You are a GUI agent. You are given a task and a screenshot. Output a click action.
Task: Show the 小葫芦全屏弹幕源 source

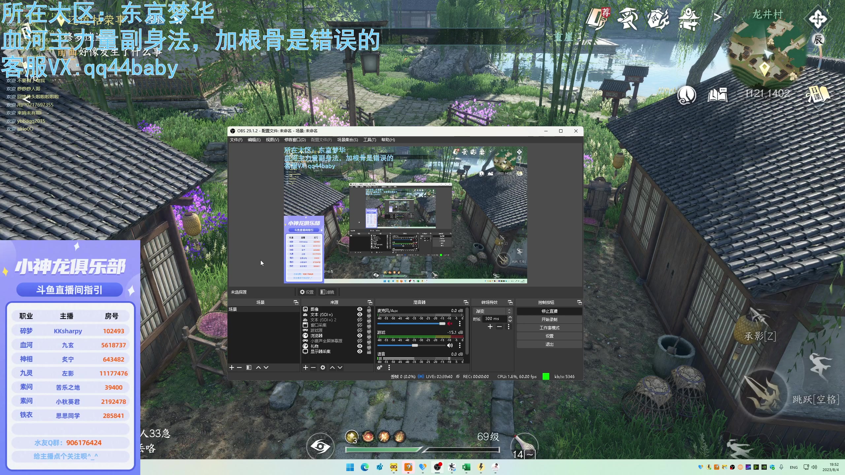point(360,341)
